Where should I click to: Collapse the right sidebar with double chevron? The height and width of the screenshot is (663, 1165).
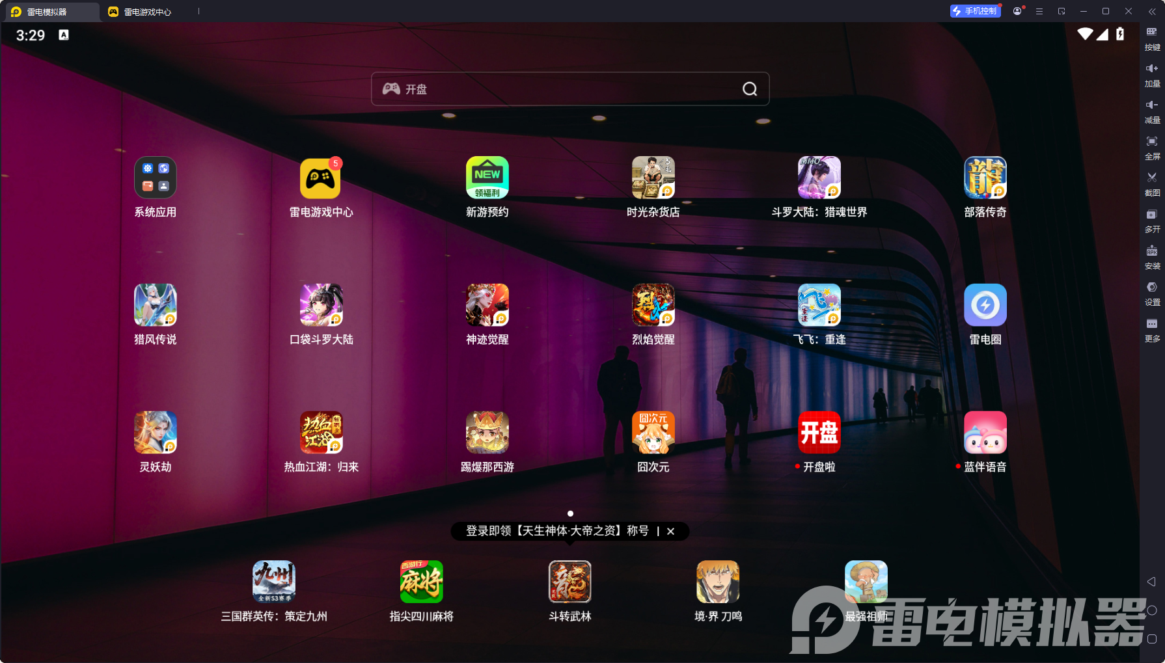1152,11
